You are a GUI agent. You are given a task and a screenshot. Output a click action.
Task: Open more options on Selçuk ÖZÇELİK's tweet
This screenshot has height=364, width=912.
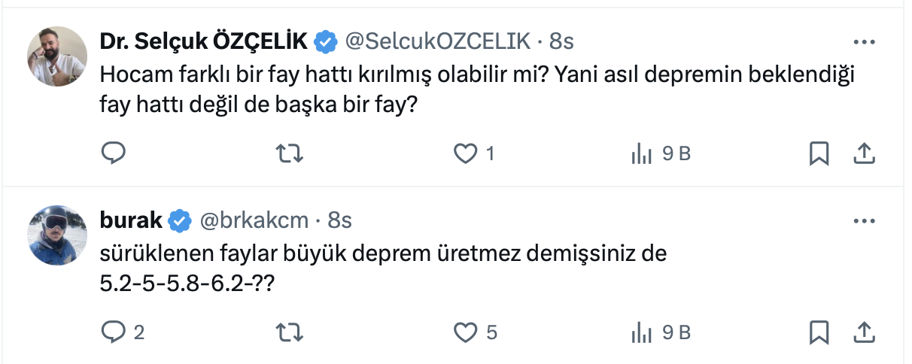(865, 41)
